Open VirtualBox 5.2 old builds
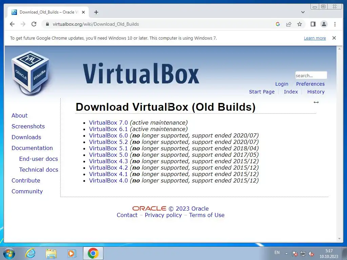Image resolution: width=347 pixels, height=260 pixels. click(x=108, y=142)
